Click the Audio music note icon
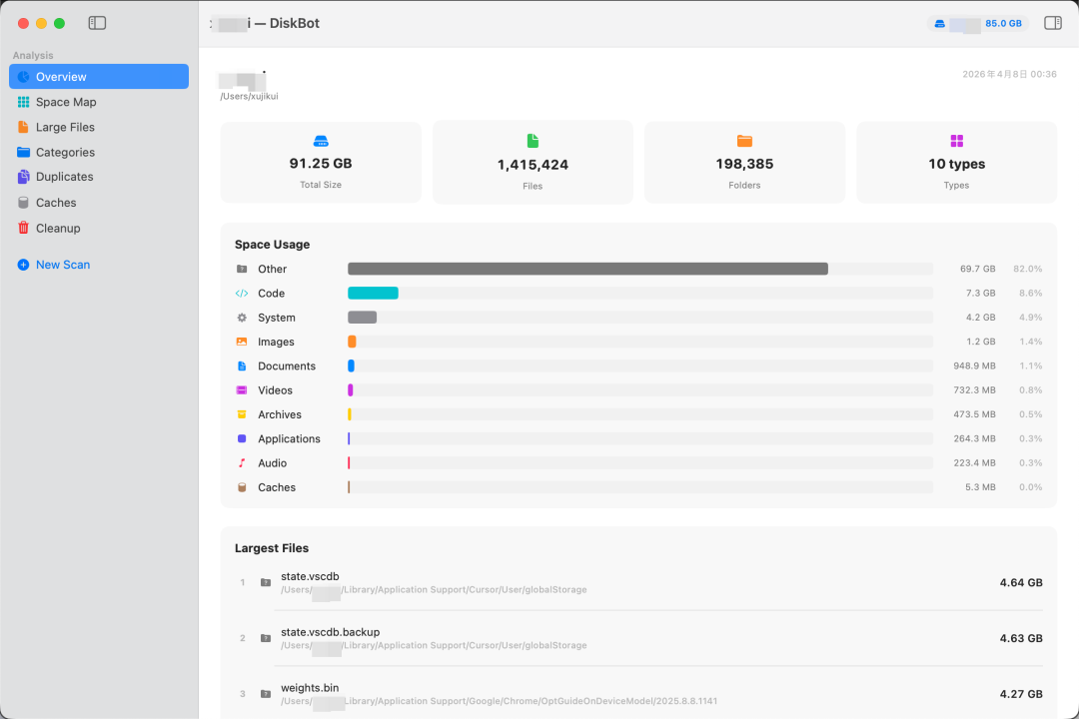The width and height of the screenshot is (1079, 719). [x=242, y=463]
